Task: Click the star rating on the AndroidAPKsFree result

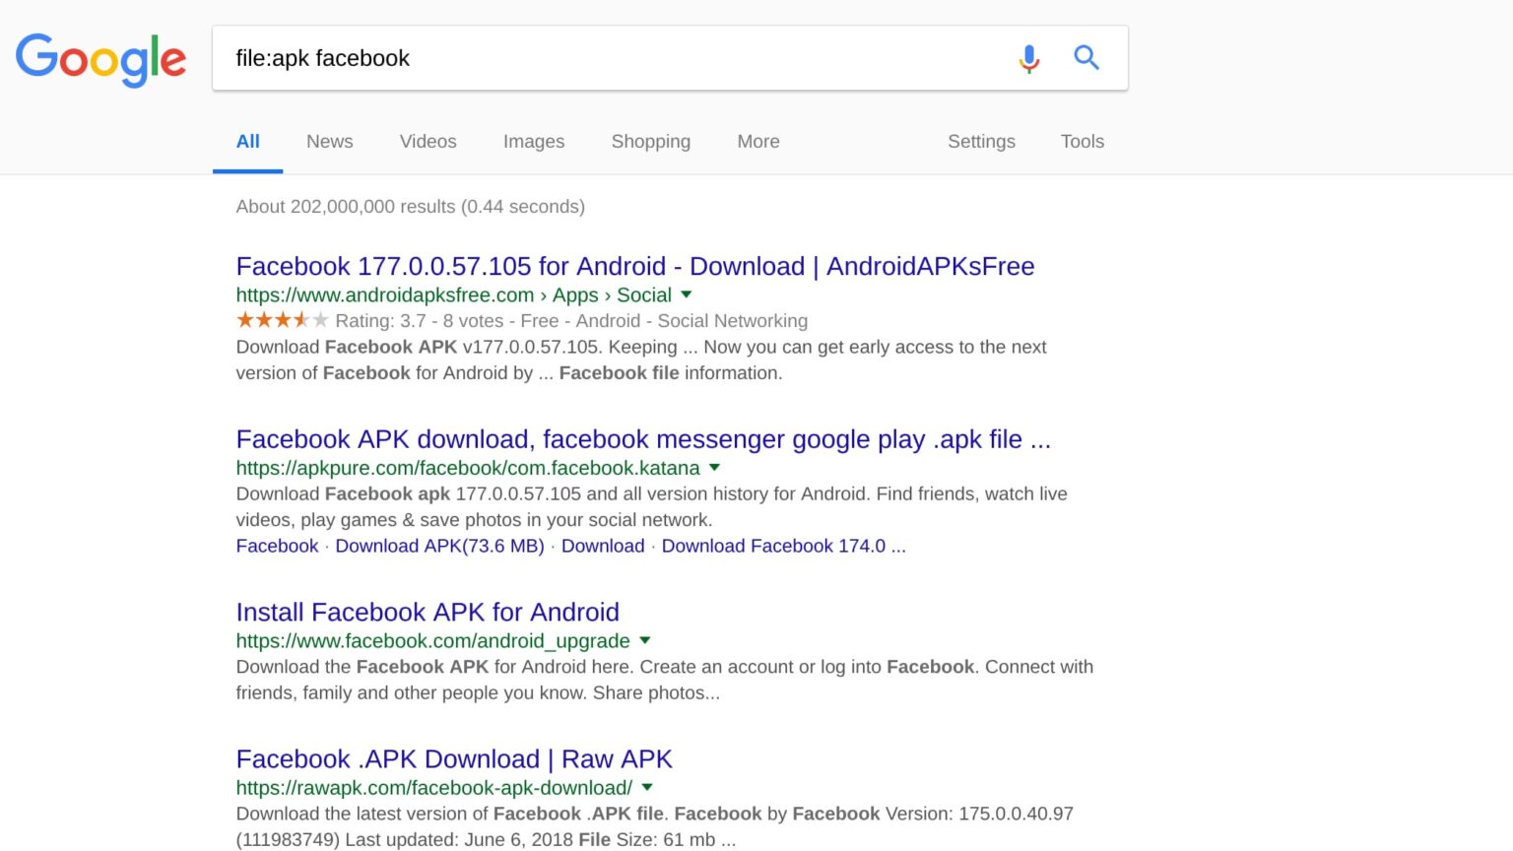Action: pos(280,319)
